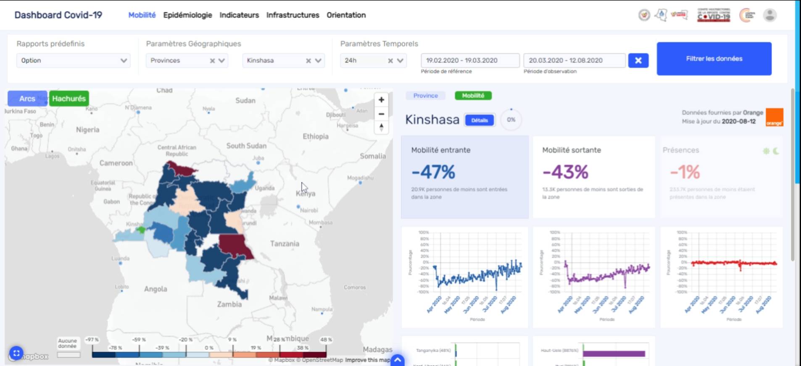Toggle the Arcs map display mode
The image size is (801, 366).
point(27,99)
